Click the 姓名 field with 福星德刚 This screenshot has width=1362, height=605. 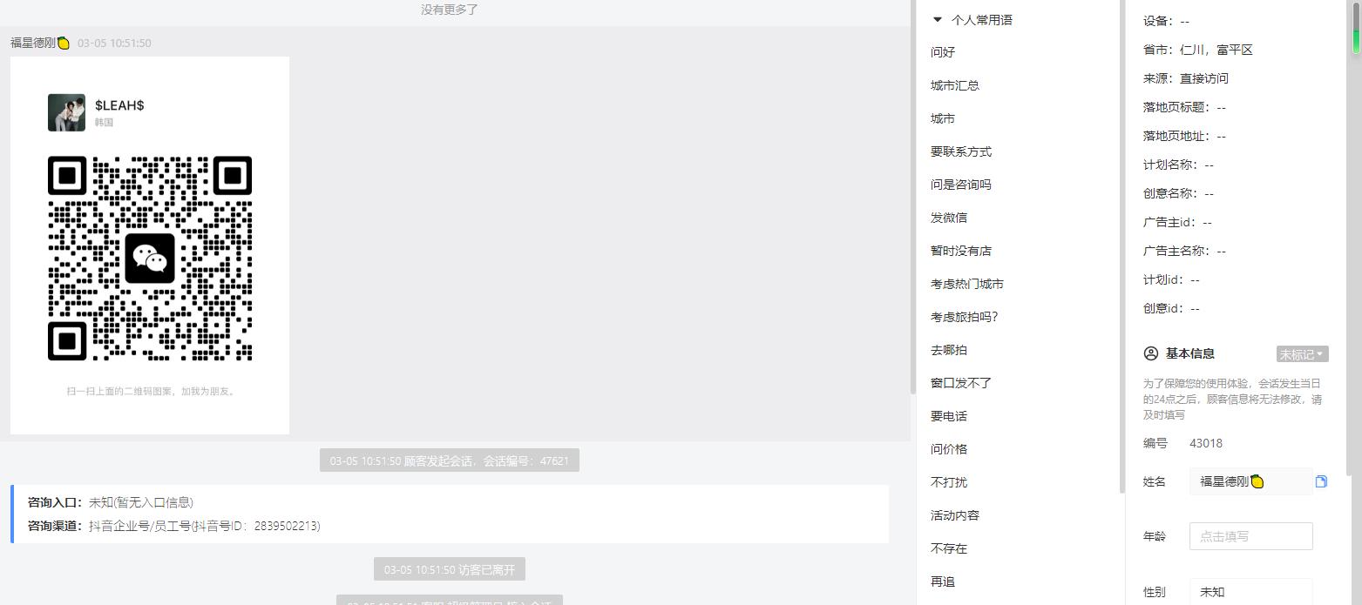coord(1250,481)
